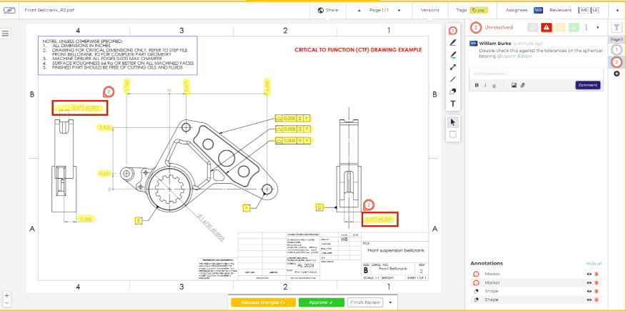This screenshot has width=626, height=311.
Task: Attach a file with paperclip icon
Action: pyautogui.click(x=522, y=85)
